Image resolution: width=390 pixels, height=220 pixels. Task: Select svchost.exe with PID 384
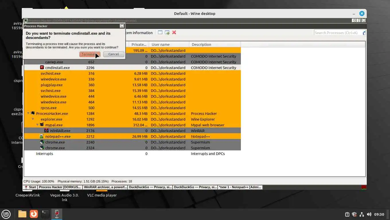(x=132, y=91)
